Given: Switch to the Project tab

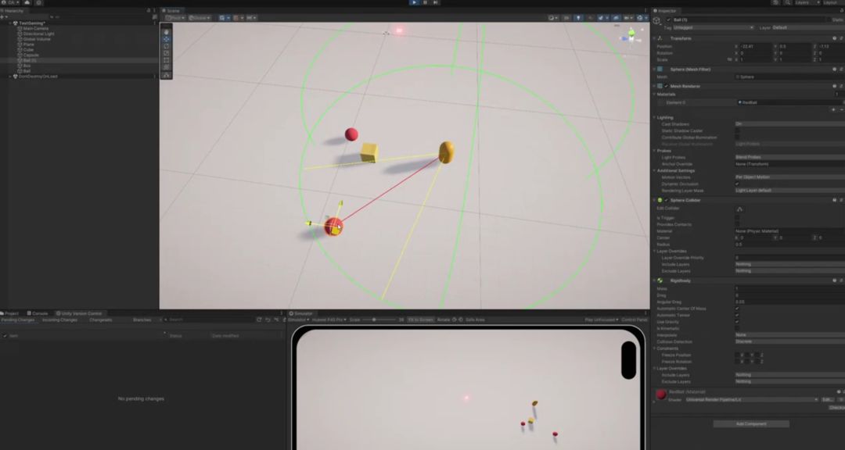Looking at the screenshot, I should click(x=9, y=313).
